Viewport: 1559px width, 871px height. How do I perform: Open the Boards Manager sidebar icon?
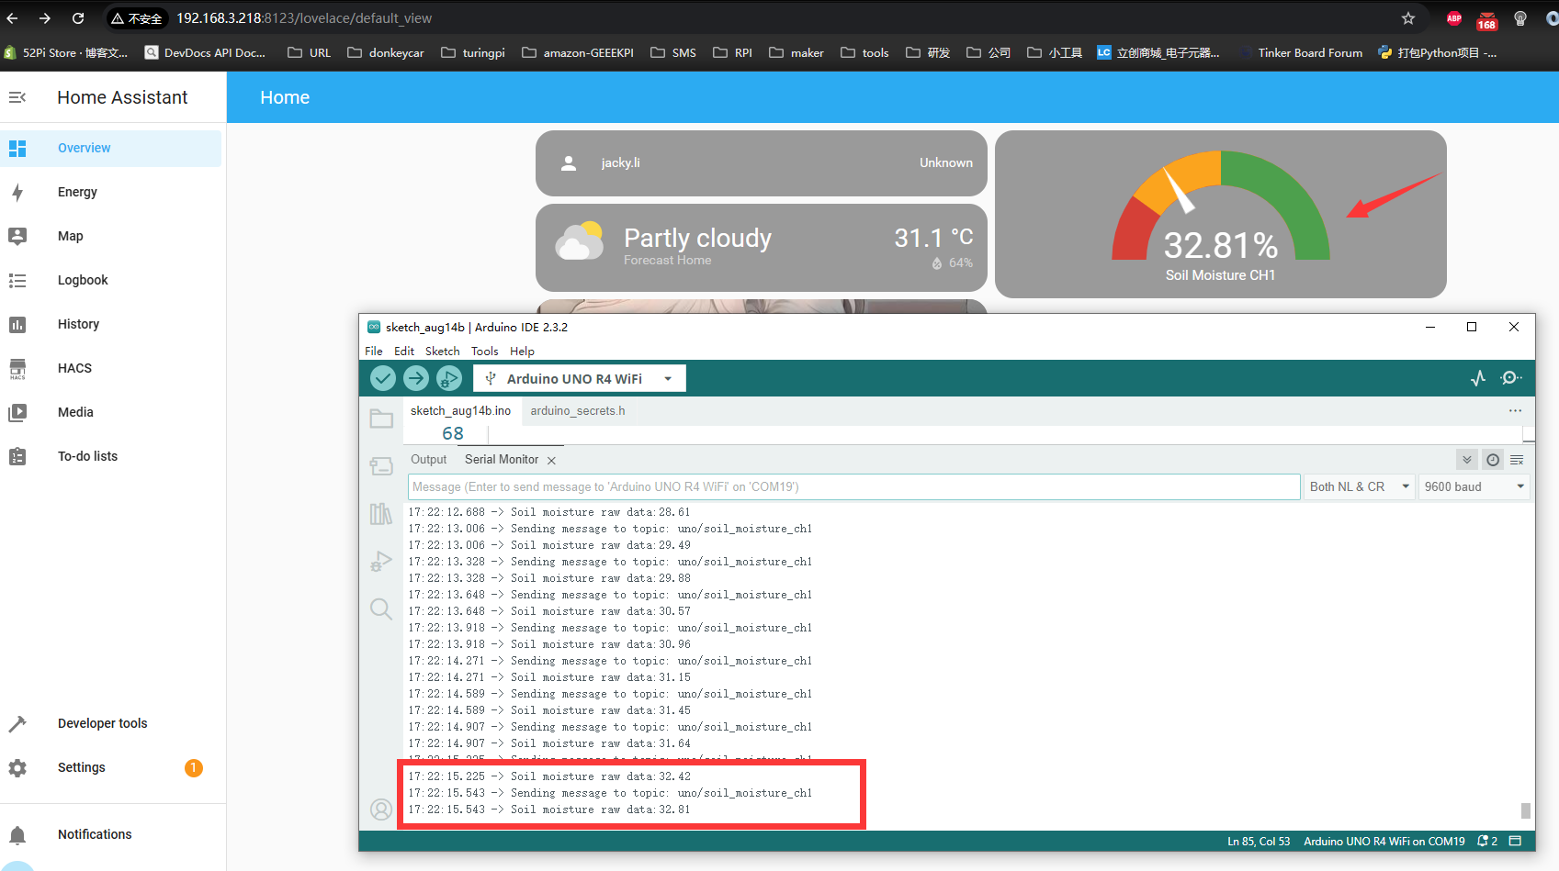pyautogui.click(x=381, y=466)
